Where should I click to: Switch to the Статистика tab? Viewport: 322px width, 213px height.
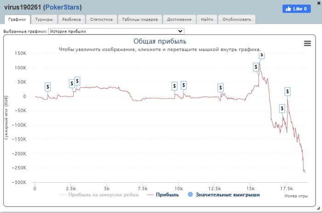click(102, 19)
